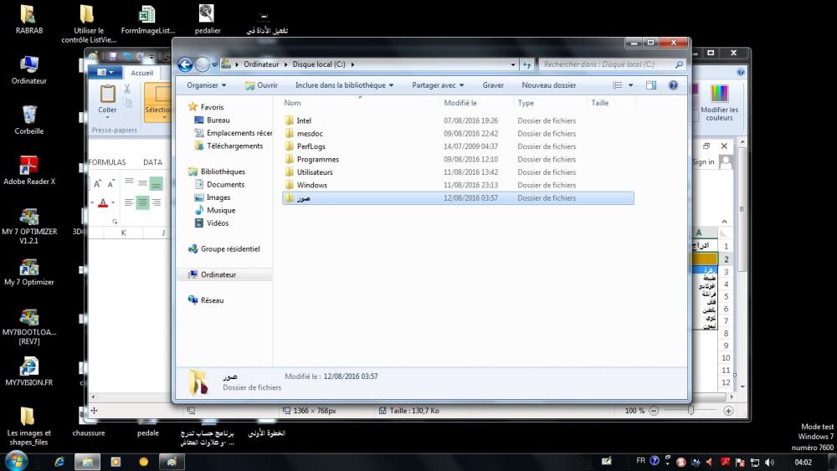Click the volume speaker icon in system tray

point(769,463)
